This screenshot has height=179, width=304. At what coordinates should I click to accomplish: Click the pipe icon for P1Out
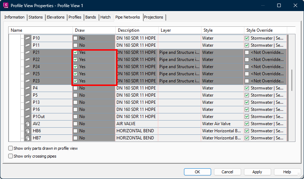(x=28, y=117)
